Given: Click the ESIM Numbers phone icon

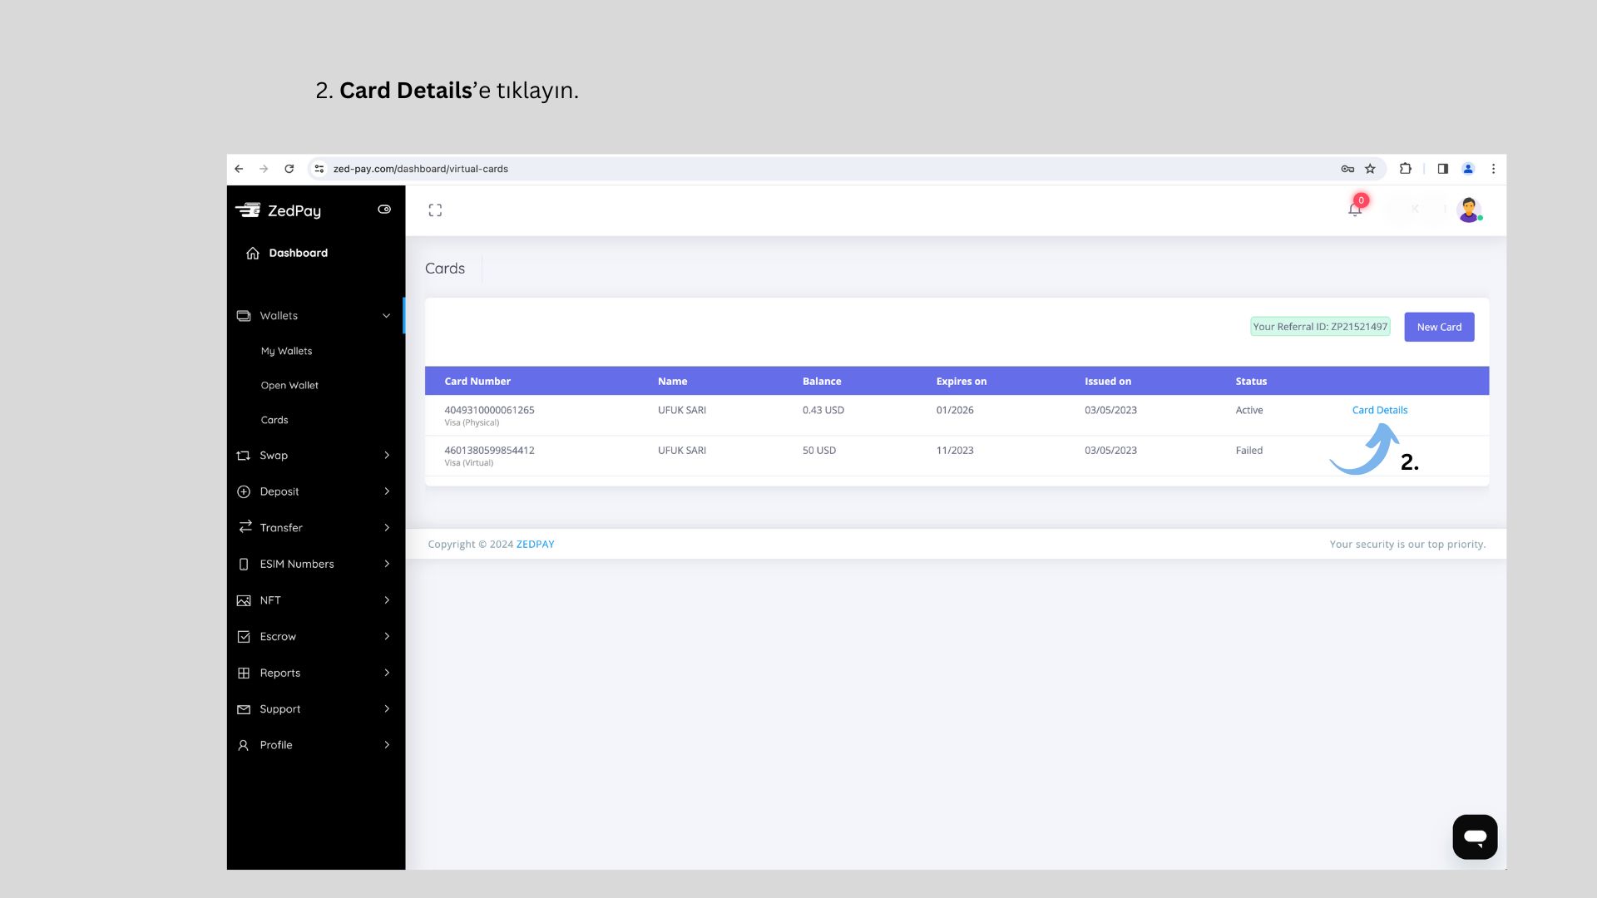Looking at the screenshot, I should [244, 564].
